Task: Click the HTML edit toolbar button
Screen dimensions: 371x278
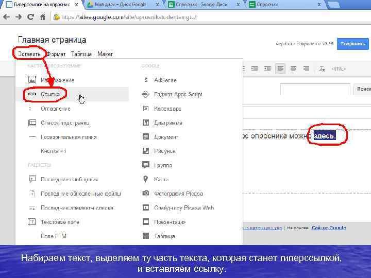Action: [339, 69]
